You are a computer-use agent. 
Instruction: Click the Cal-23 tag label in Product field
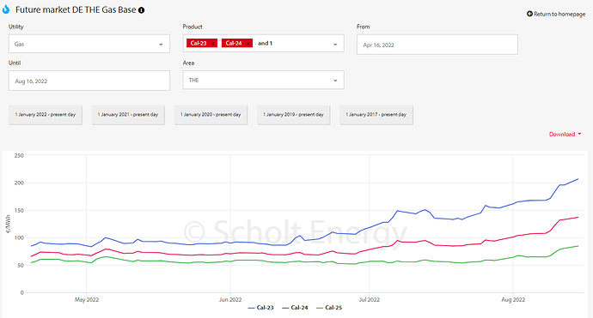coord(199,44)
